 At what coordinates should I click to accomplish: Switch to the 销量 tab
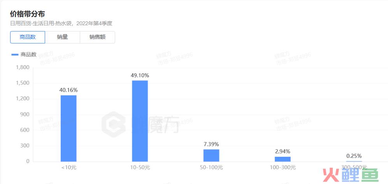(x=62, y=37)
